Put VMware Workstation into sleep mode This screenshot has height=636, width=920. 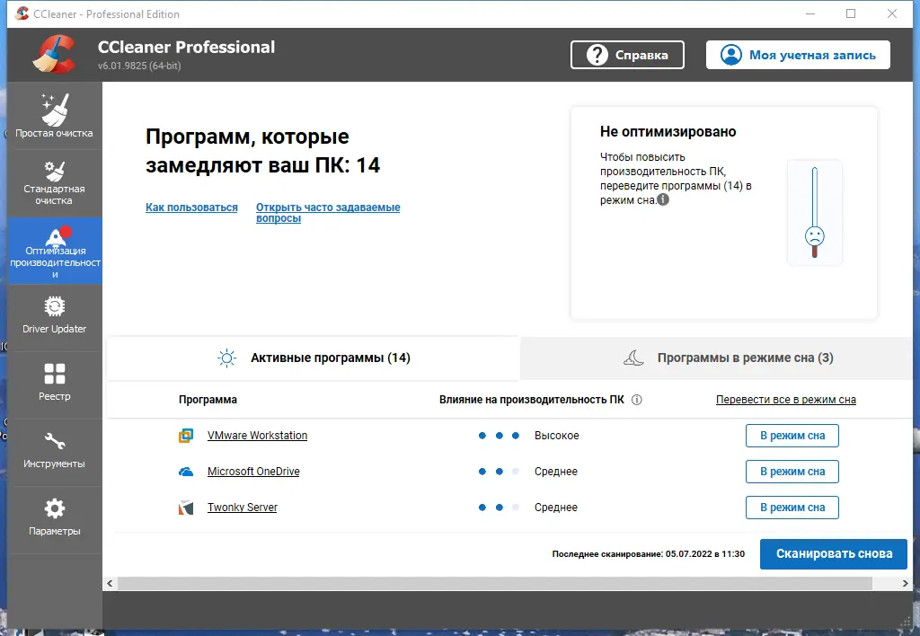point(792,436)
